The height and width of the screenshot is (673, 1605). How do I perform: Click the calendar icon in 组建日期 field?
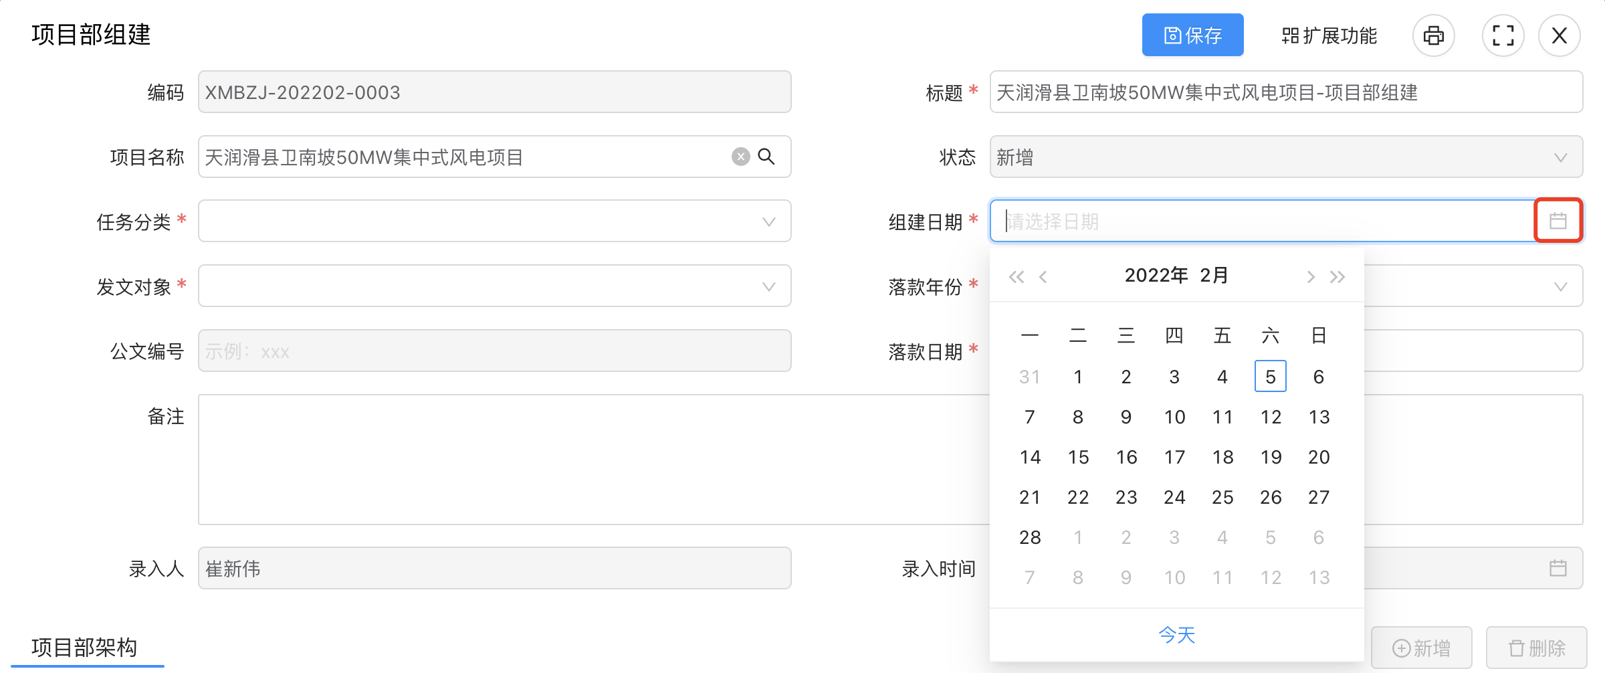tap(1558, 221)
